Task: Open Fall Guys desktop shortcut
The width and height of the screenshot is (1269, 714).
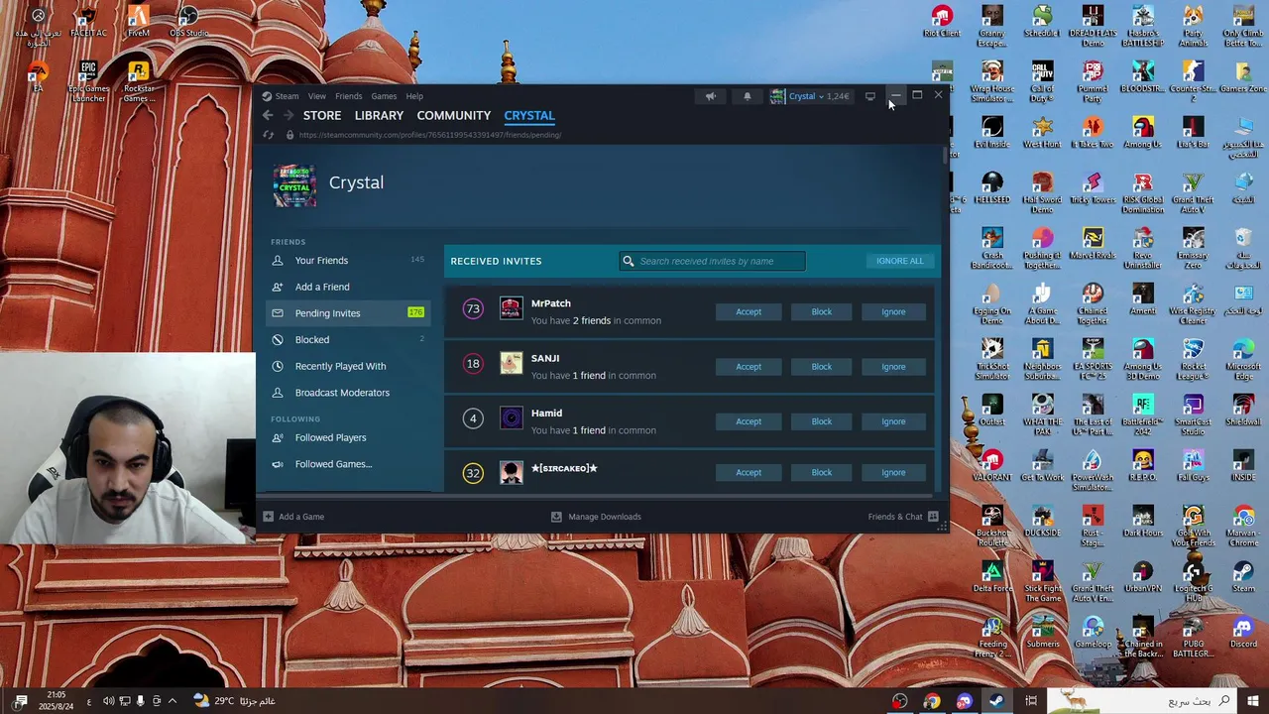Action: pyautogui.click(x=1193, y=465)
